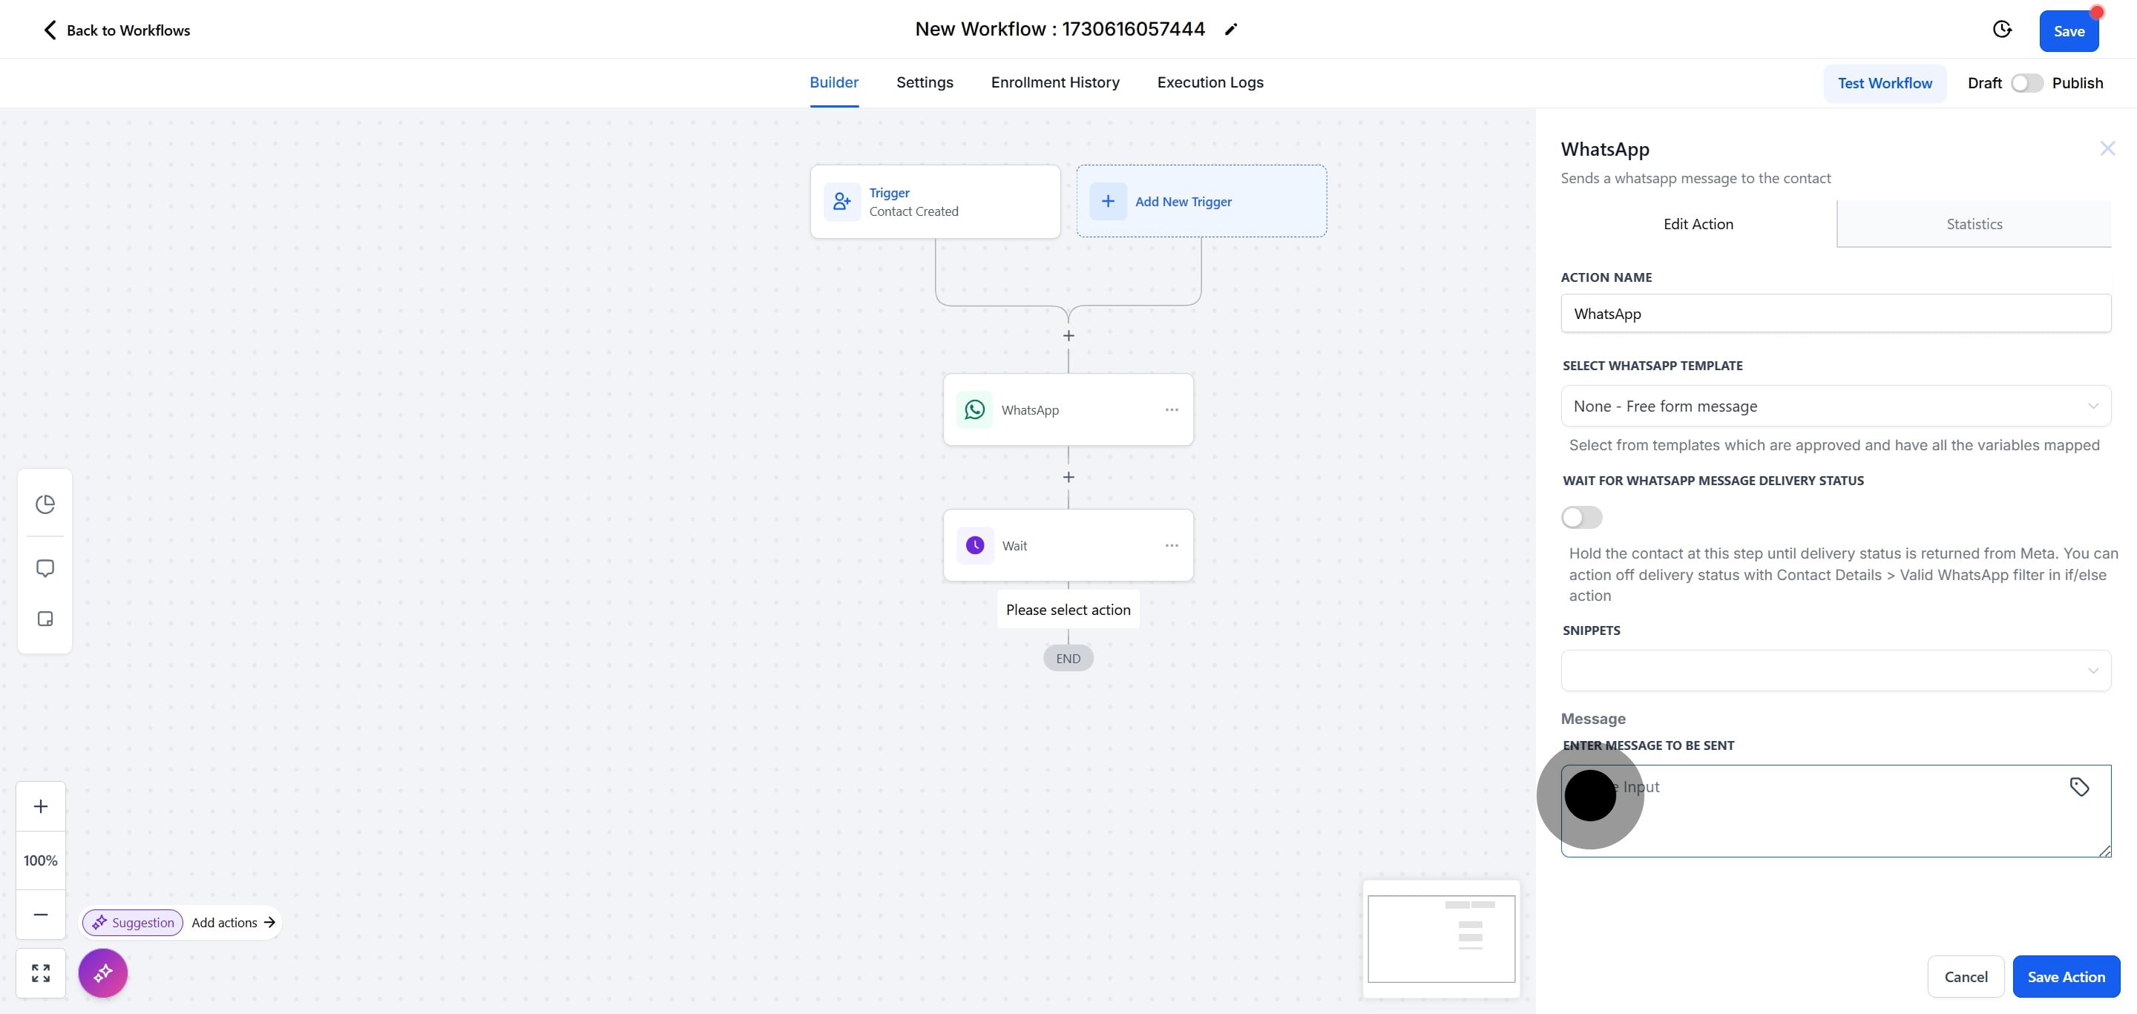
Task: Open the Enrollment History tab
Action: (1054, 82)
